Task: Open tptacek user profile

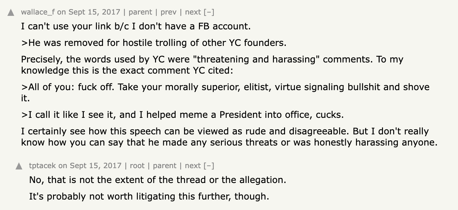Action: click(42, 166)
